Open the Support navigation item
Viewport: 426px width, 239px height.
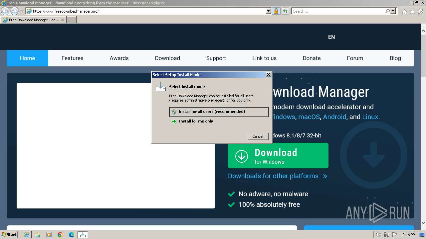(216, 58)
